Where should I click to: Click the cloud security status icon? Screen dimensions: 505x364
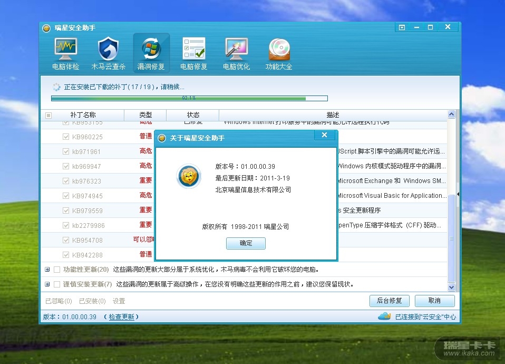384,317
